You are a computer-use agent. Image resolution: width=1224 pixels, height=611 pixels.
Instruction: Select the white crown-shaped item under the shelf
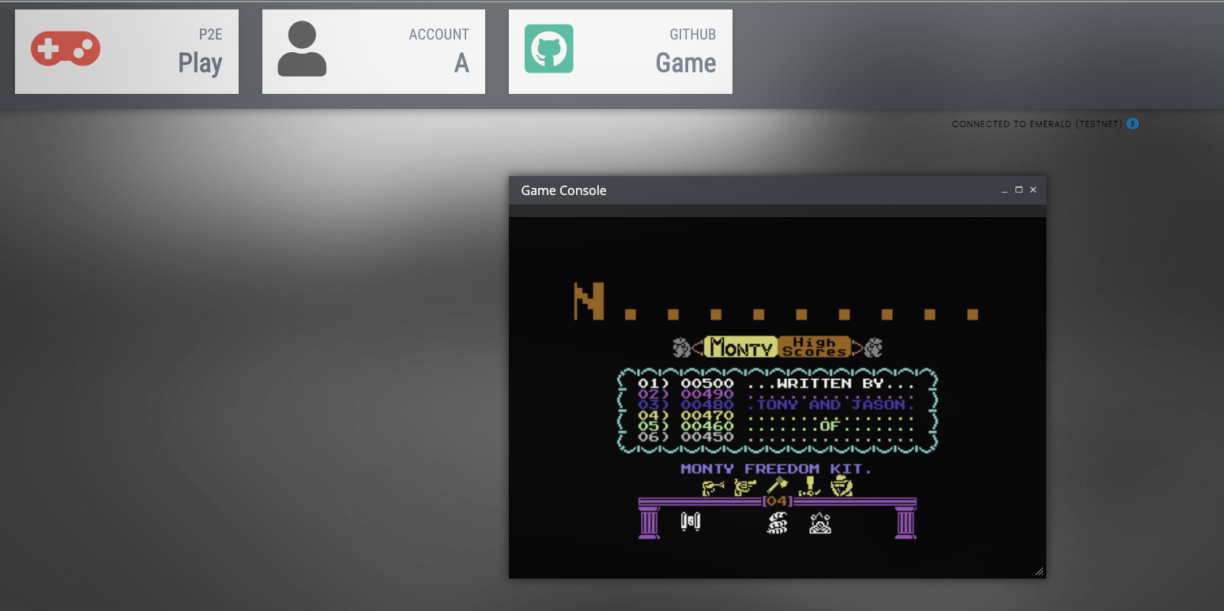[x=820, y=523]
